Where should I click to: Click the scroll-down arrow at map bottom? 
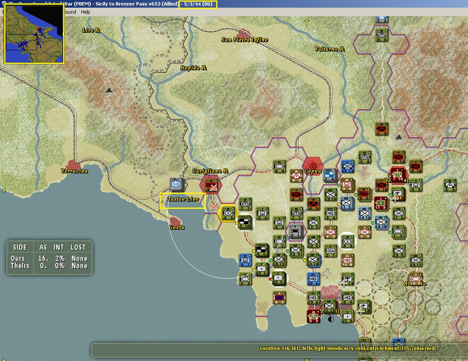click(306, 360)
